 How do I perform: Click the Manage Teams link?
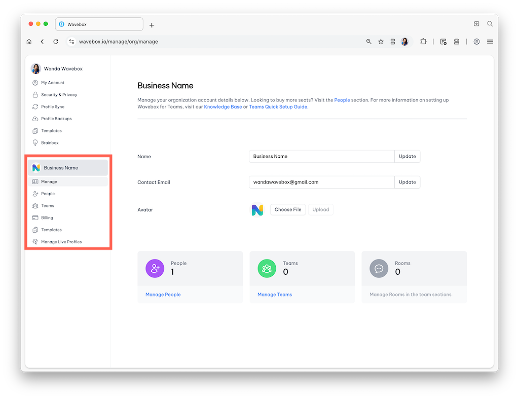(275, 295)
